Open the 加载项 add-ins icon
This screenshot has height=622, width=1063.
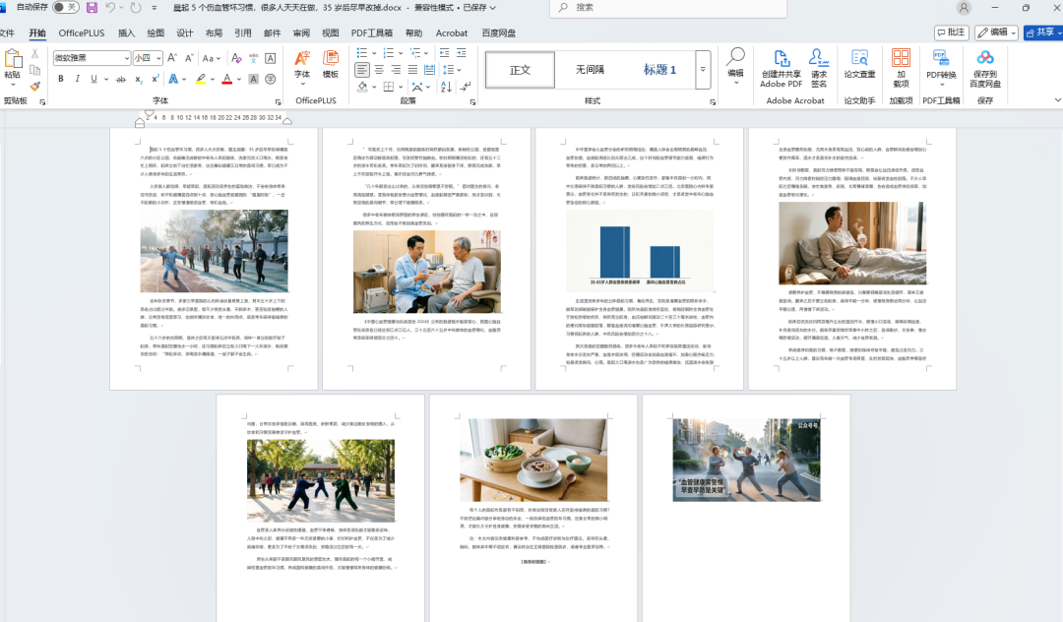click(901, 69)
